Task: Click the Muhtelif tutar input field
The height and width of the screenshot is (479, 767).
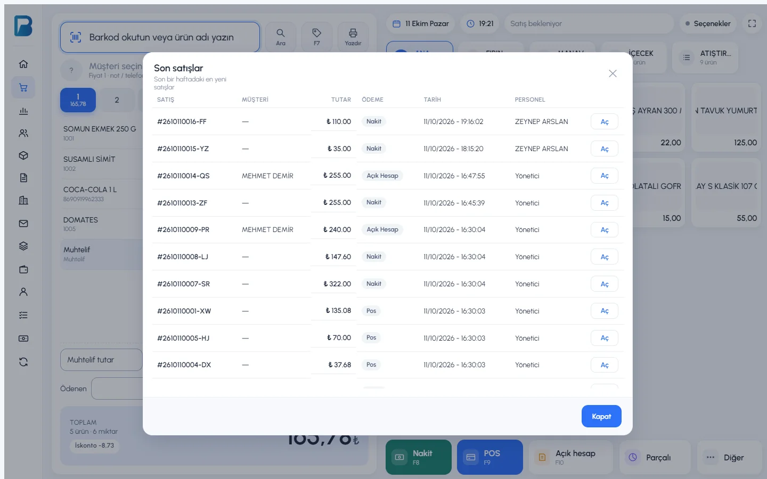Action: (x=101, y=360)
